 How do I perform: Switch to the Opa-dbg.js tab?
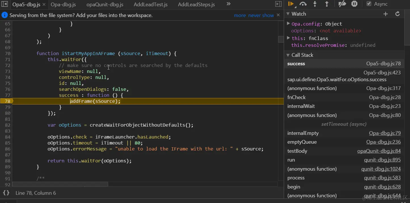tap(63, 5)
